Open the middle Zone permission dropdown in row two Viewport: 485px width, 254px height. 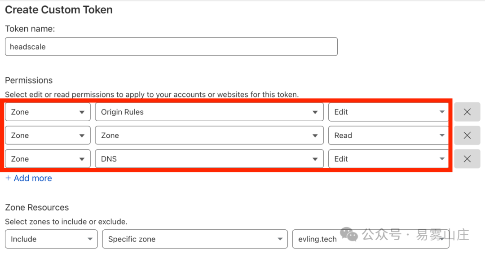tap(209, 136)
